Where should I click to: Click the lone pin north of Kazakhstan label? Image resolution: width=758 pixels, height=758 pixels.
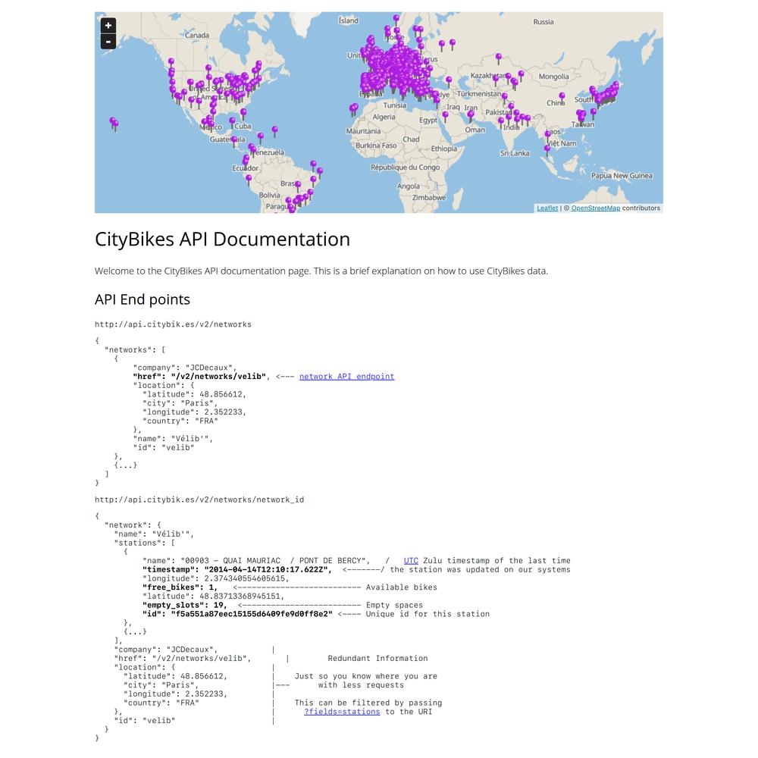pyautogui.click(x=499, y=59)
